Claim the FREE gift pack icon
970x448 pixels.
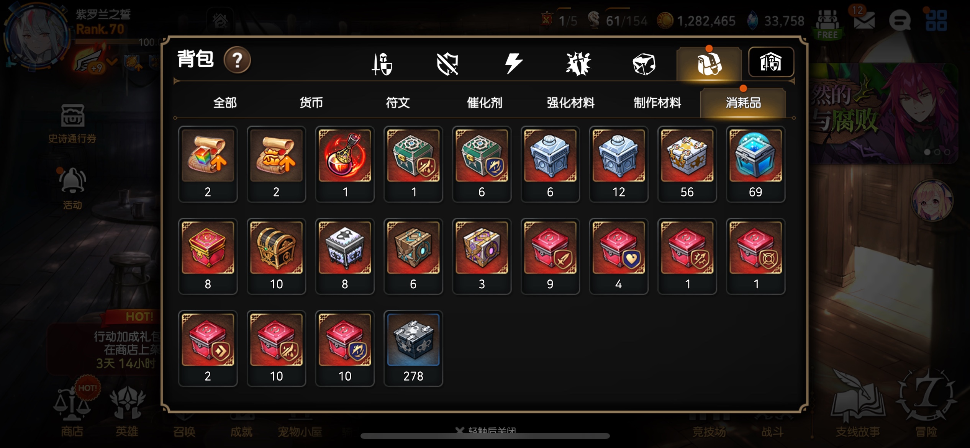click(x=827, y=24)
